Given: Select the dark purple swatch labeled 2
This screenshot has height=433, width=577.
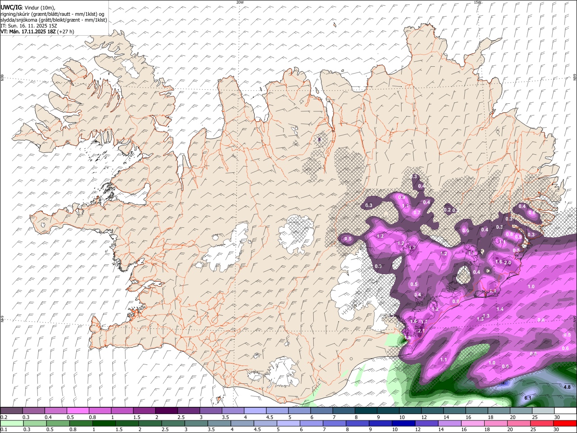Looking at the screenshot, I should 166,411.
